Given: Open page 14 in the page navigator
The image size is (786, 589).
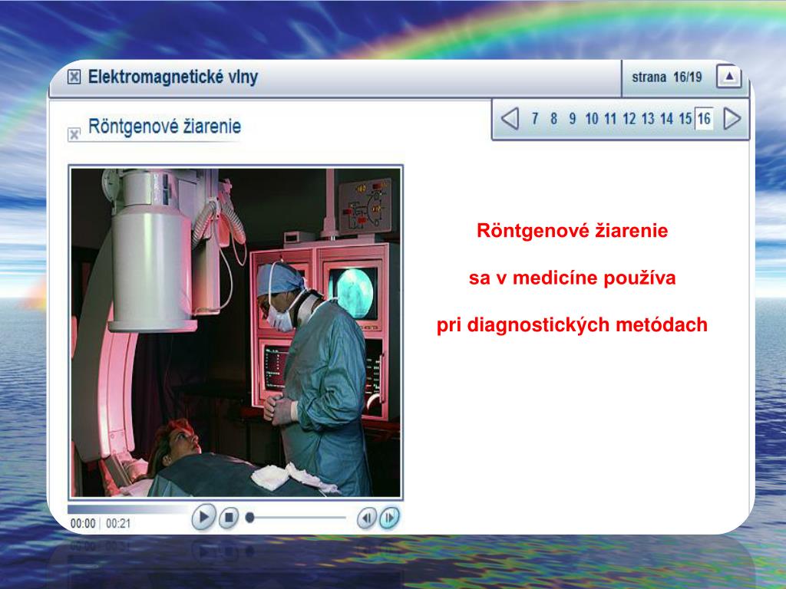Looking at the screenshot, I should point(666,119).
